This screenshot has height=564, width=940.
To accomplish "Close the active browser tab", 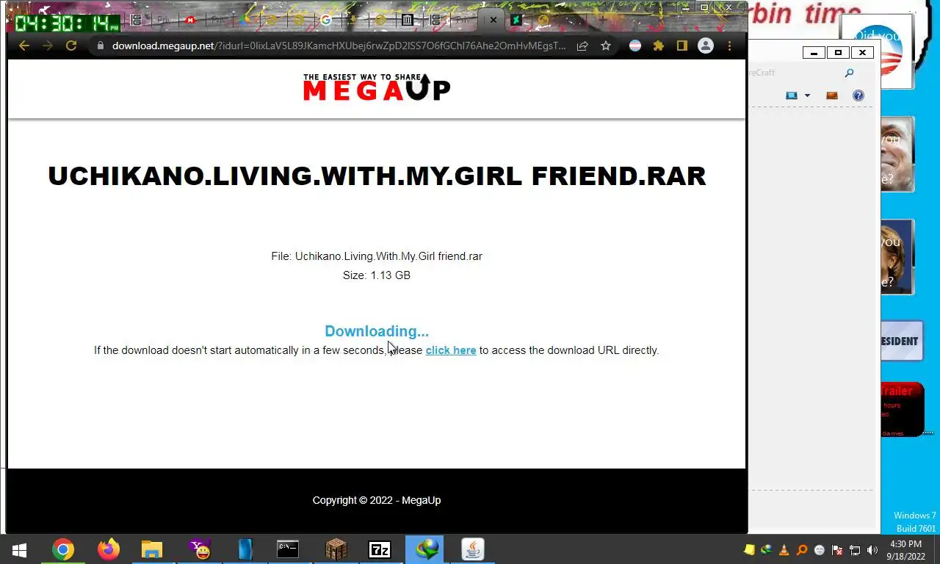I will (493, 21).
